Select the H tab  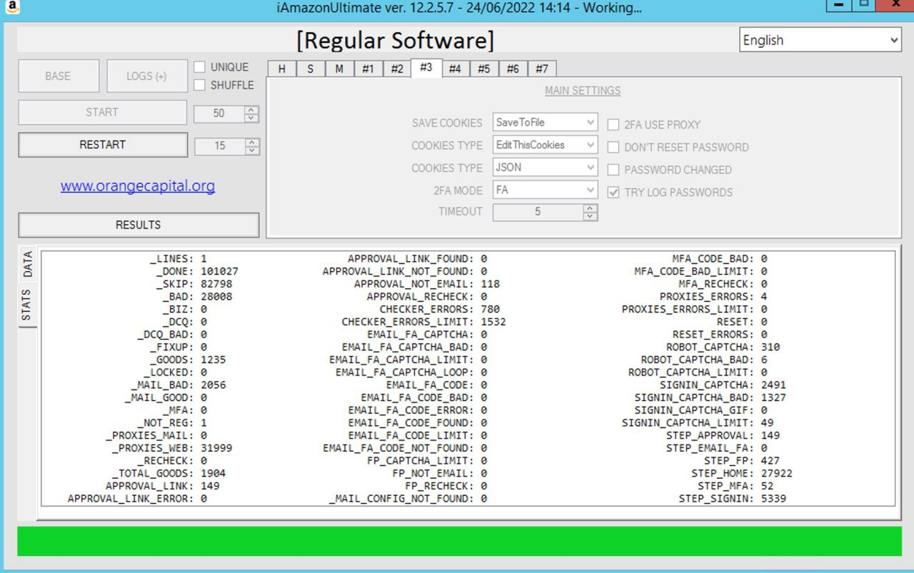(x=282, y=69)
